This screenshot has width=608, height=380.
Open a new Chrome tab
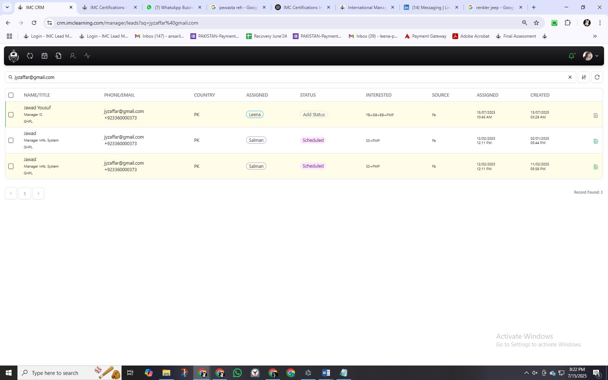point(533,7)
